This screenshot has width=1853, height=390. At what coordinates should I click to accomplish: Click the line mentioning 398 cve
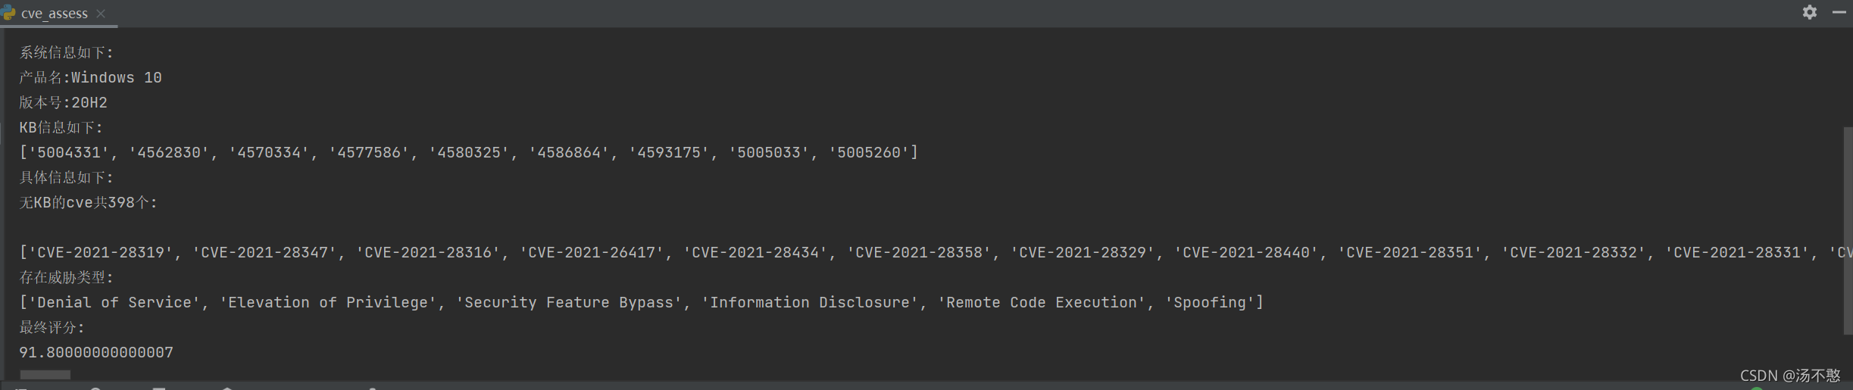88,203
